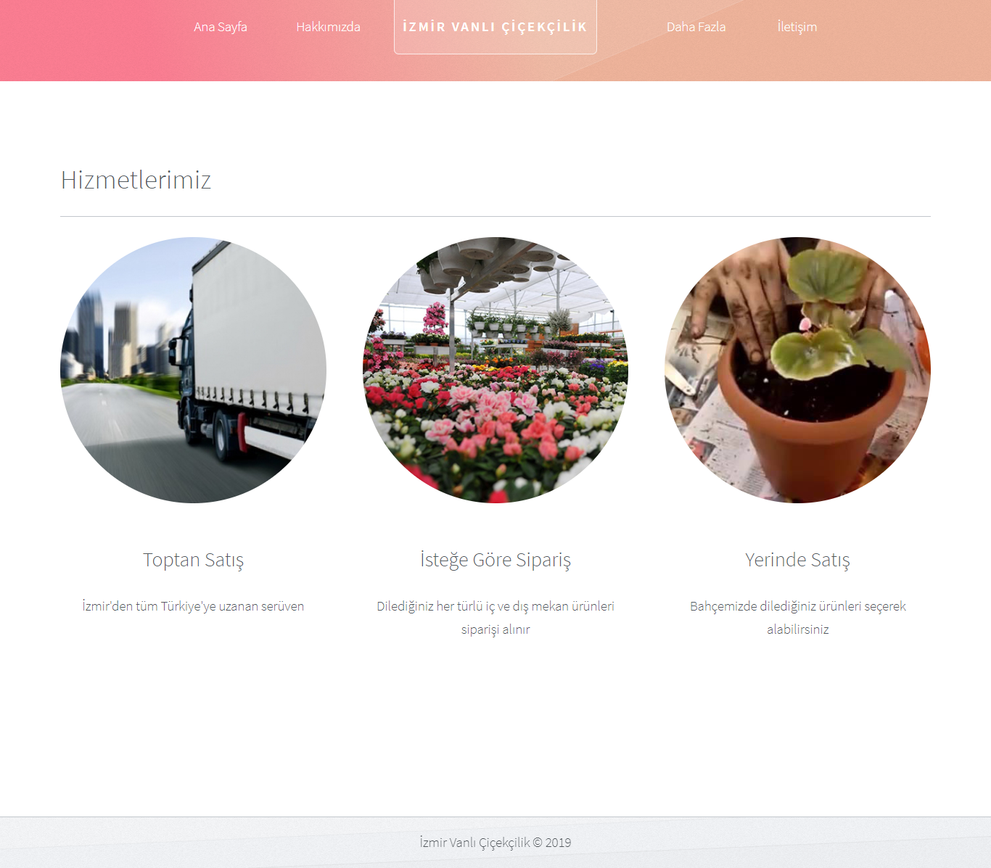Click the İZMİR VANLI ÇİÇEKÇİLİK logo
The height and width of the screenshot is (868, 991).
pyautogui.click(x=495, y=27)
